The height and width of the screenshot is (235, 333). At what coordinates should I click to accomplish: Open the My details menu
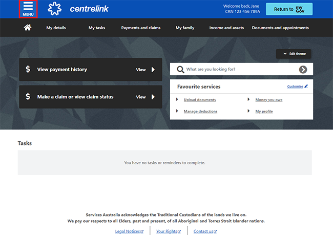[x=56, y=28]
